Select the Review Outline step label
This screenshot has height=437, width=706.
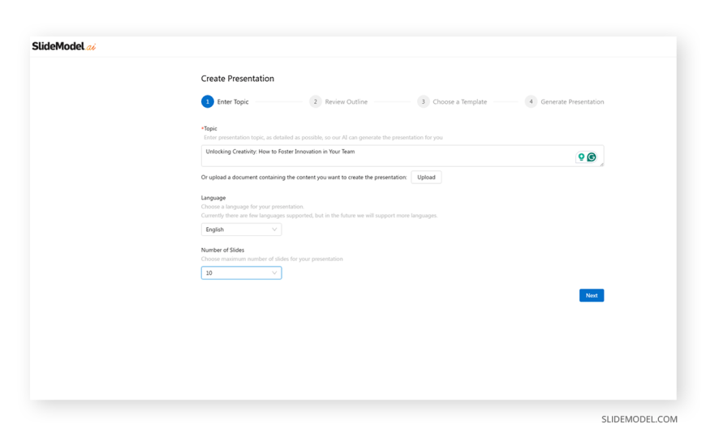pyautogui.click(x=347, y=101)
